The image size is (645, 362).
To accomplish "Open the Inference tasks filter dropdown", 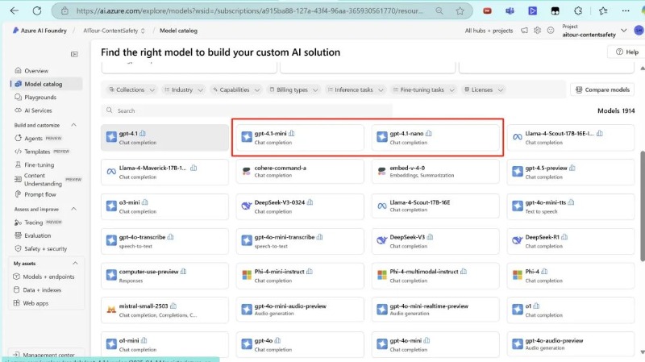I will [x=356, y=89].
